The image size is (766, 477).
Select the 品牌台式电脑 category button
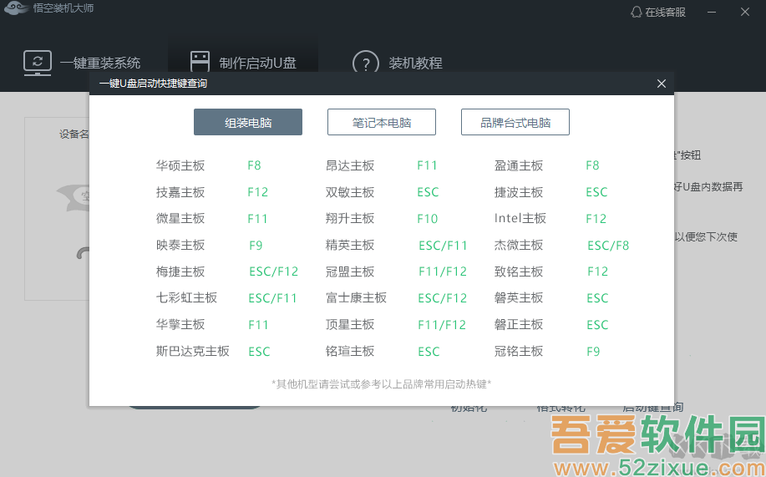(515, 122)
